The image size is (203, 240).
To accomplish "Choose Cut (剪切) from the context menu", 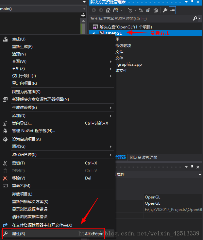I will tap(58, 163).
